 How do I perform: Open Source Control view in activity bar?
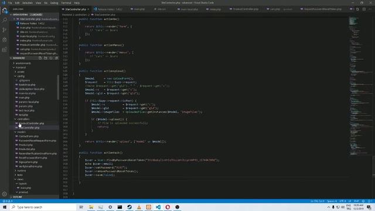5,30
